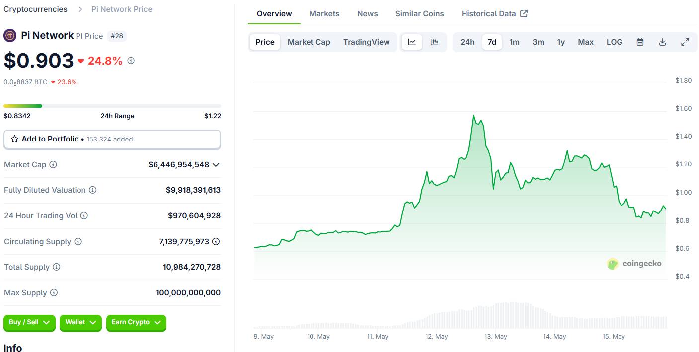Viewport: 699px width, 352px height.
Task: Click info icon beside Circulating Supply label
Action: pos(78,242)
